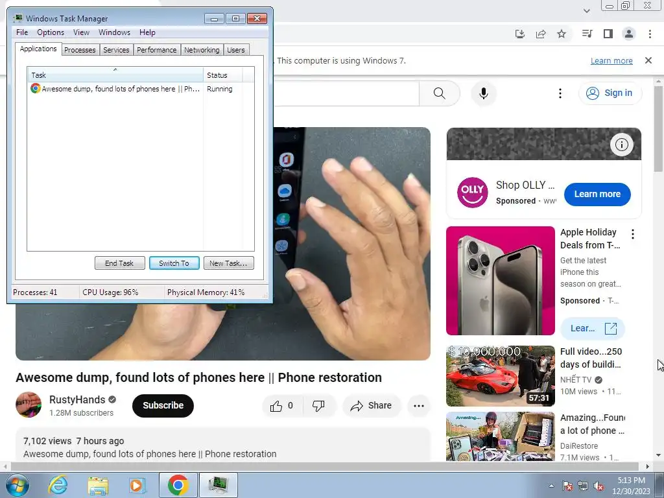Bookmark this page with the star icon
664x498 pixels.
pyautogui.click(x=562, y=34)
